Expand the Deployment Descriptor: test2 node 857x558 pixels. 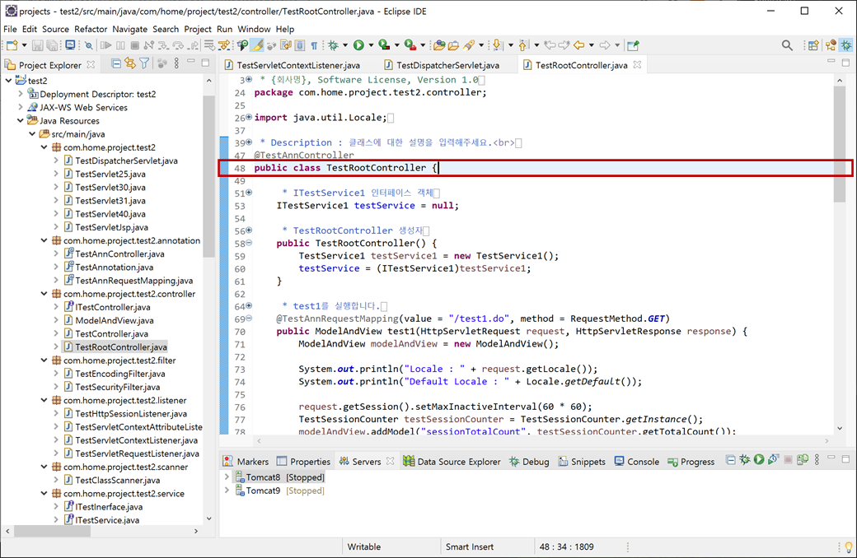(x=21, y=94)
